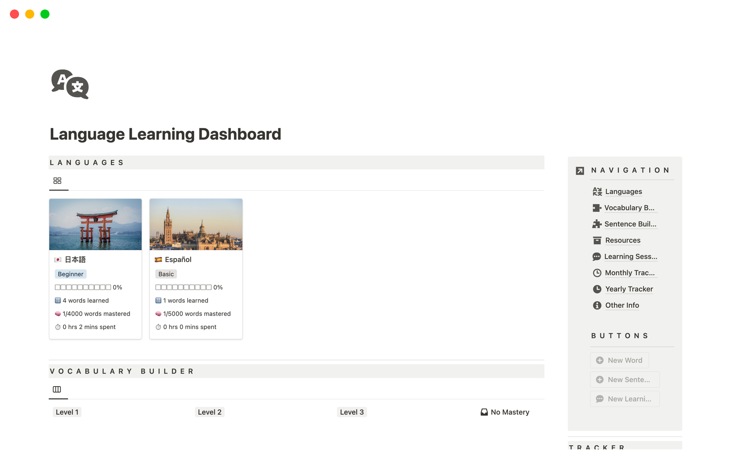The width and height of the screenshot is (731, 457).
Task: Open the Yearly Tracker link
Action: [x=629, y=289]
